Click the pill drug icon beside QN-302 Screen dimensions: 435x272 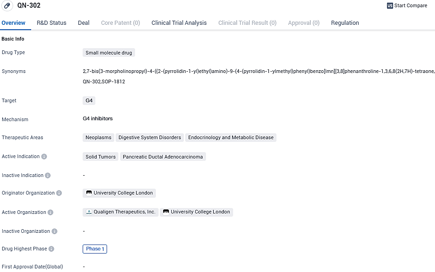click(x=7, y=6)
